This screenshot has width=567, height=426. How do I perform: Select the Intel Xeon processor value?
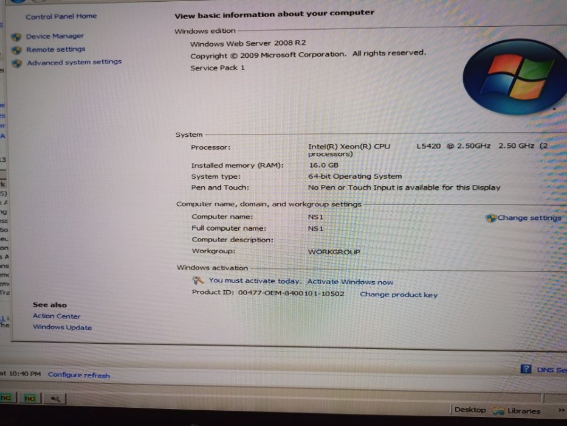point(428,150)
